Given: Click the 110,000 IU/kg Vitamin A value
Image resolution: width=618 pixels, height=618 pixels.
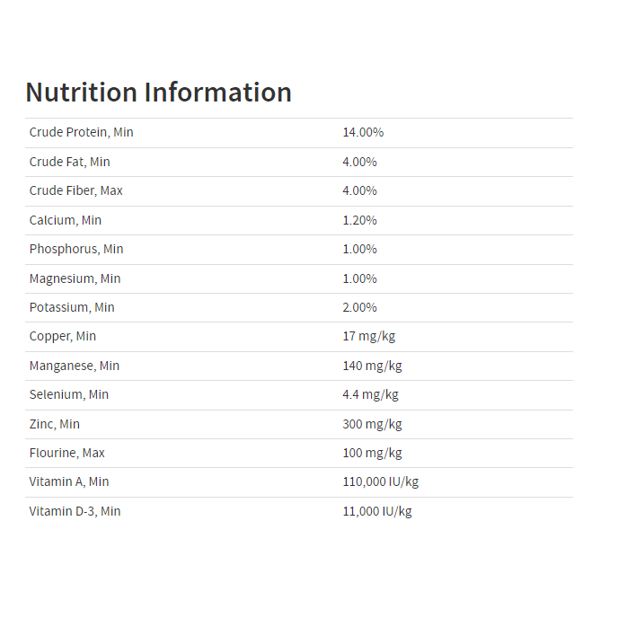Looking at the screenshot, I should pyautogui.click(x=380, y=481).
